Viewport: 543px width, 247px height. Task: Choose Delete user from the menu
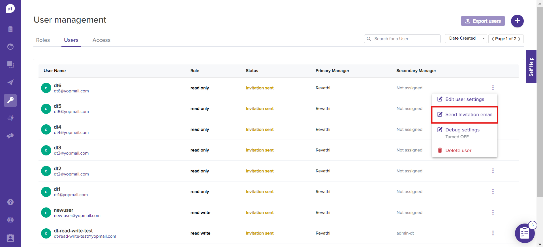(458, 151)
